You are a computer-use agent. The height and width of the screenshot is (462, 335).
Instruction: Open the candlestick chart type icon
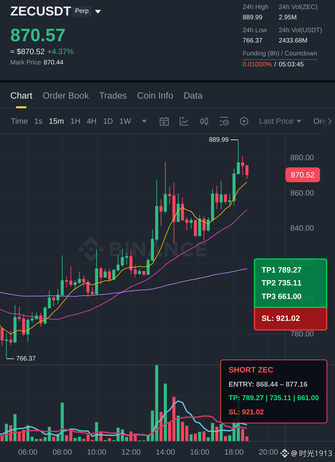pyautogui.click(x=204, y=121)
